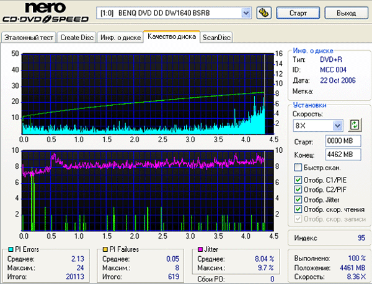Open the BENQ DVD drive selection dropdown
Image resolution: width=372 pixels, height=284 pixels.
coord(246,12)
